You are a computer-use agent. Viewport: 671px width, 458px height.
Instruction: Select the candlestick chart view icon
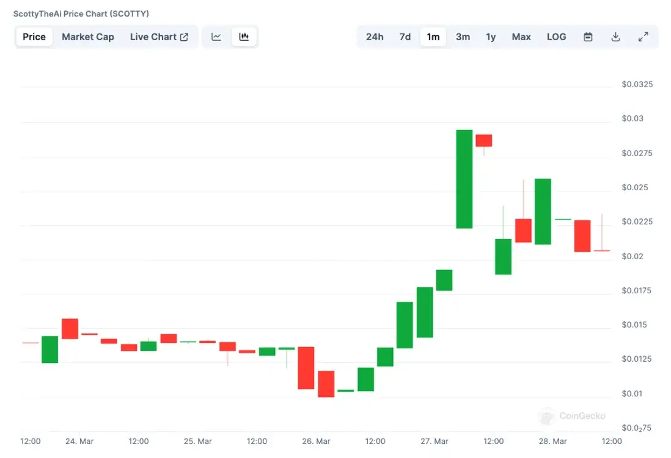tap(244, 37)
